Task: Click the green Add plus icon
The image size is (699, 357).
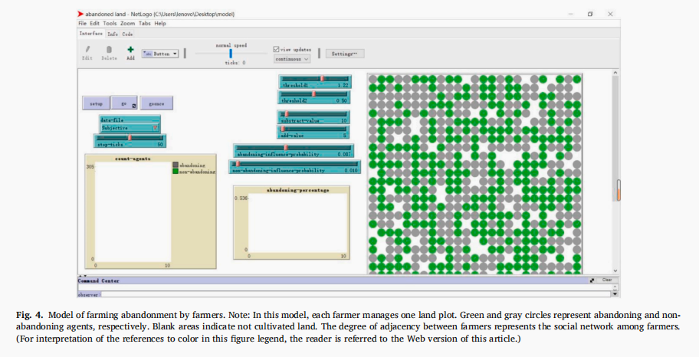Action: click(130, 50)
